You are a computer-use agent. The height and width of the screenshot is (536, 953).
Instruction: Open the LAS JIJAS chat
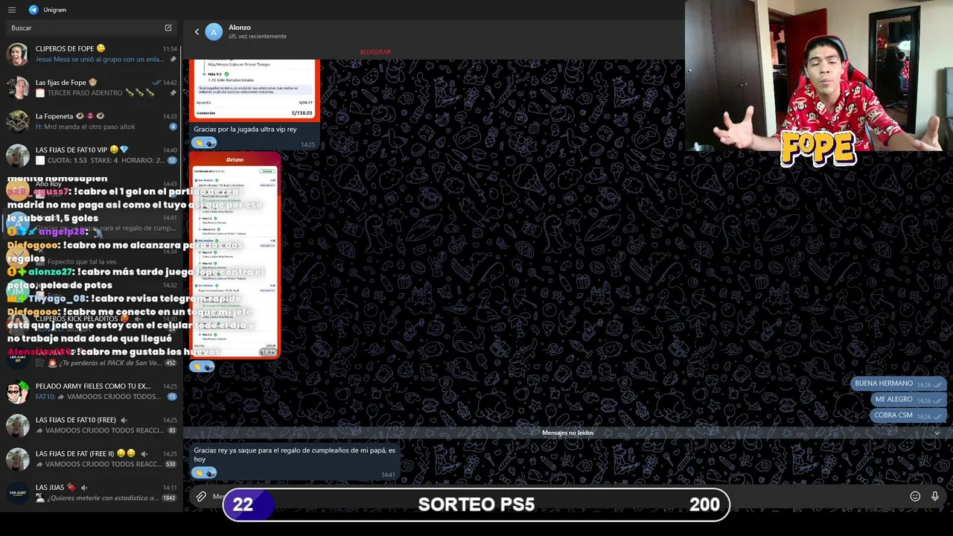click(92, 492)
